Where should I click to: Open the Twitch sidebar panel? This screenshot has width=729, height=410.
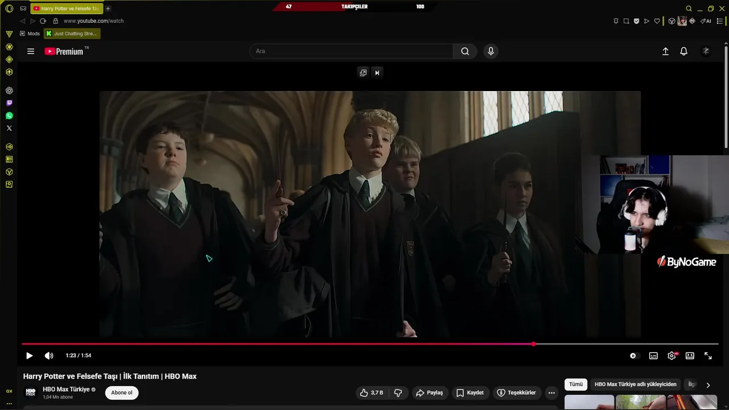click(9, 103)
